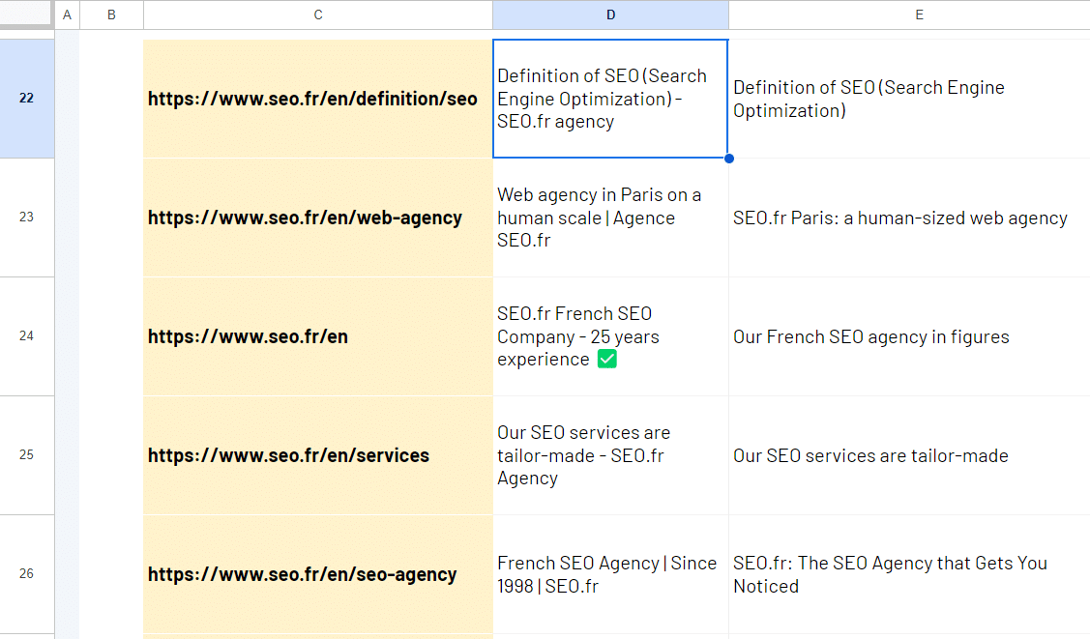Image resolution: width=1090 pixels, height=639 pixels.
Task: Select column A header
Action: [x=67, y=15]
